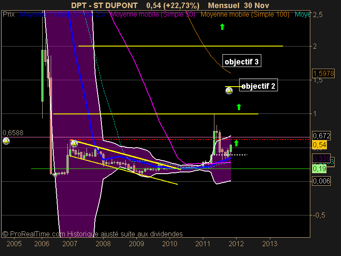Select the purple 0,339 price label

tap(321, 158)
